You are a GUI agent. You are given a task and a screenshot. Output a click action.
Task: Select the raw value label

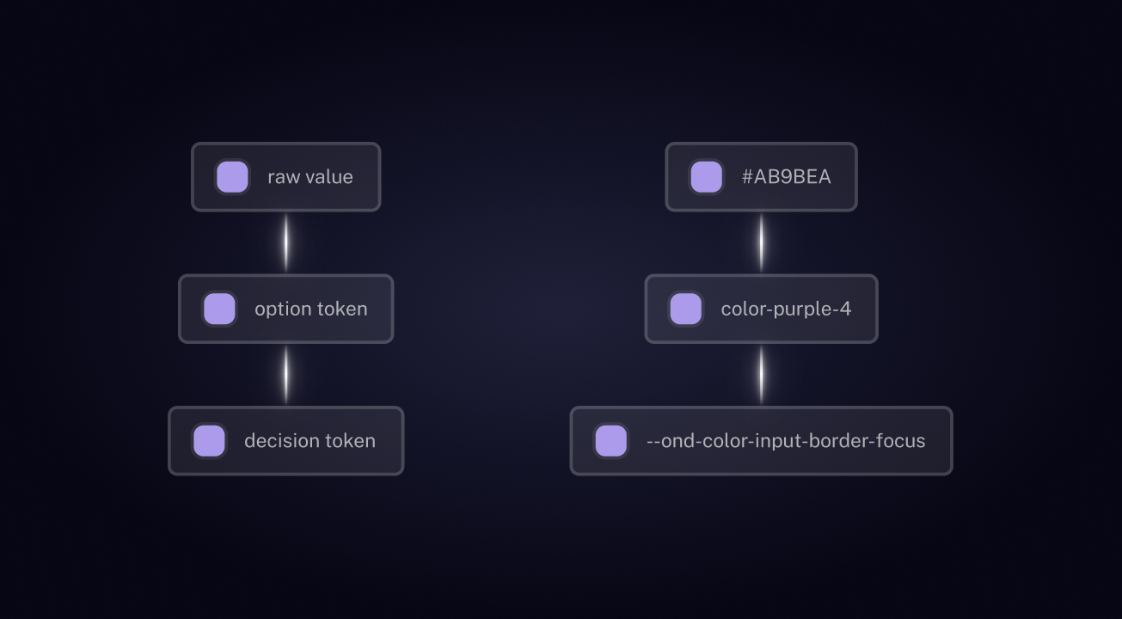tap(310, 177)
